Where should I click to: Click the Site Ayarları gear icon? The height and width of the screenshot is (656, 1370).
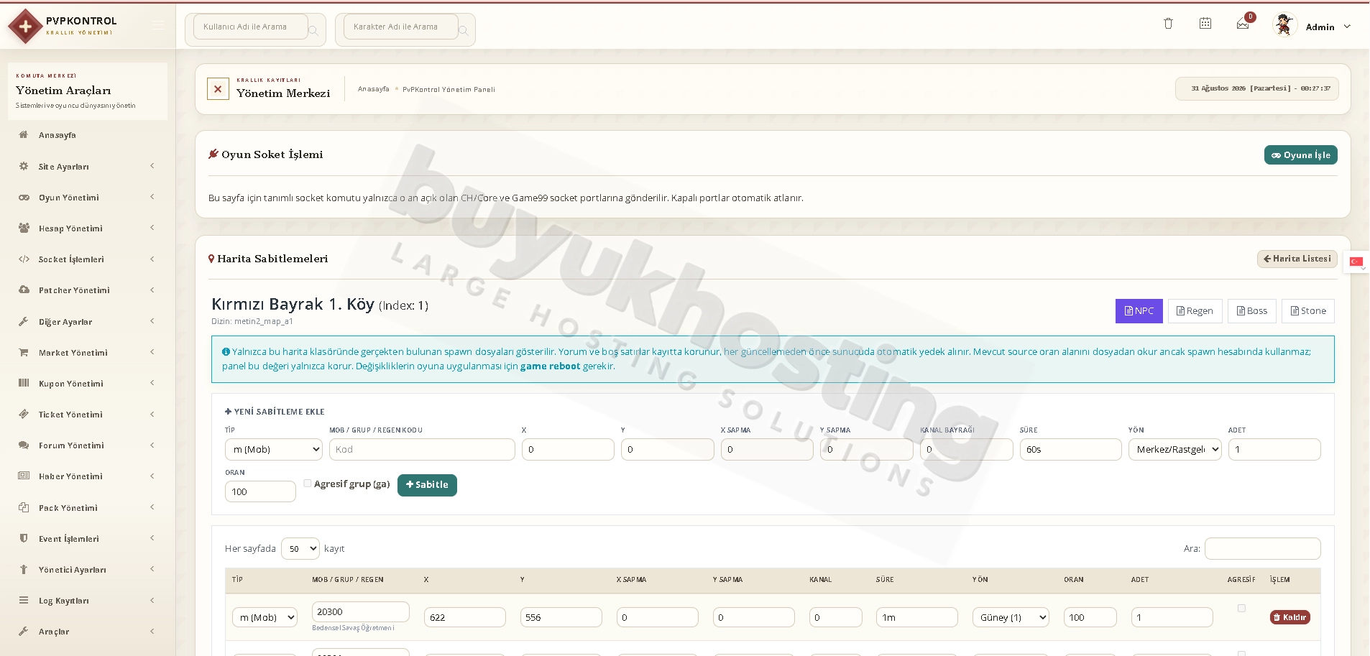point(24,166)
